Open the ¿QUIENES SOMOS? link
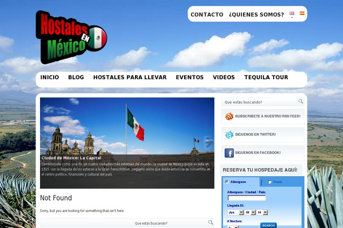The height and width of the screenshot is (228, 343). point(256,15)
